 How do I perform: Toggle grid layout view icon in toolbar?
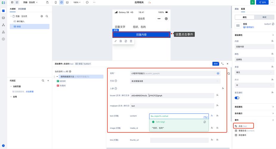[x=17, y=2]
